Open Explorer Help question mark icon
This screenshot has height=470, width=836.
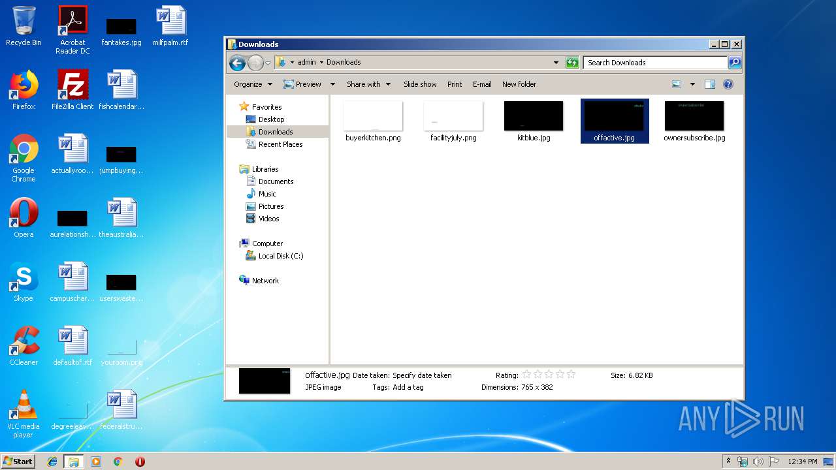(728, 84)
